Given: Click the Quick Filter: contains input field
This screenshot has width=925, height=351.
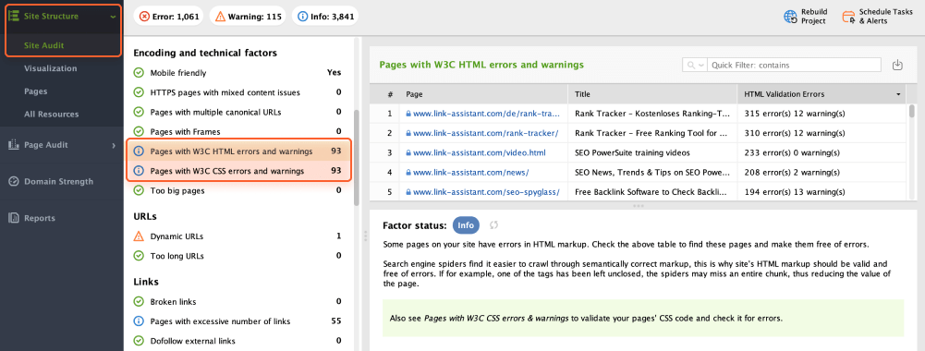Looking at the screenshot, I should 794,65.
